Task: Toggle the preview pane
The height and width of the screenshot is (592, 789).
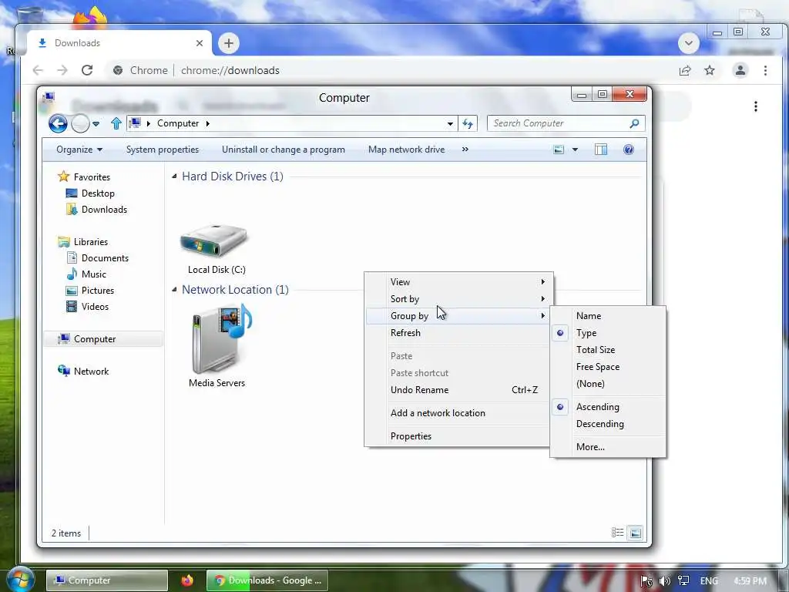Action: [x=601, y=150]
